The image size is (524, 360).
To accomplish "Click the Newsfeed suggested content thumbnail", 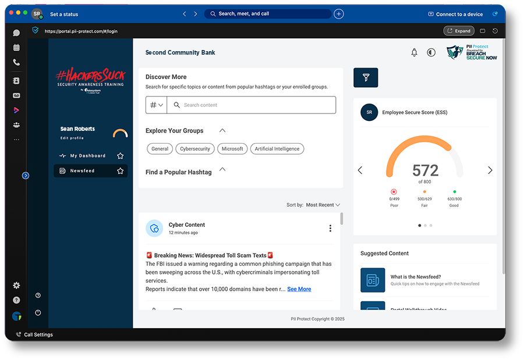I will [373, 280].
